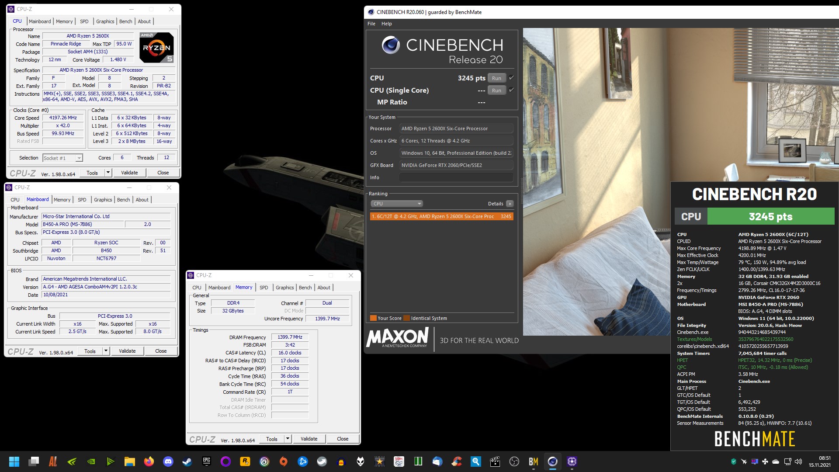Expand the Tools arrow in the CPU-Z Mainboard window
Image resolution: width=839 pixels, height=472 pixels.
106,351
